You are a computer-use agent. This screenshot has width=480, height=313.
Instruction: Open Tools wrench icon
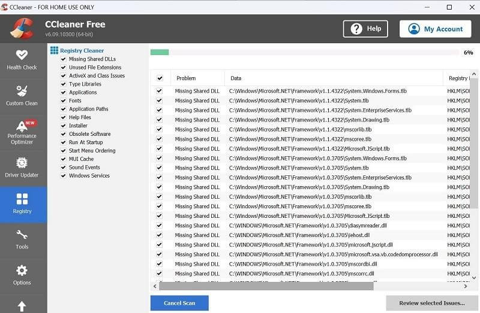[22, 235]
